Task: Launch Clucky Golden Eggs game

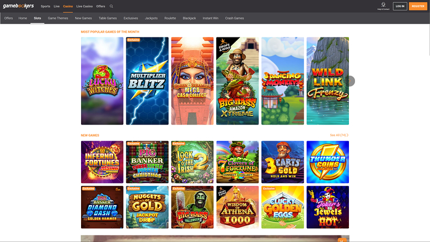Action: point(283,207)
